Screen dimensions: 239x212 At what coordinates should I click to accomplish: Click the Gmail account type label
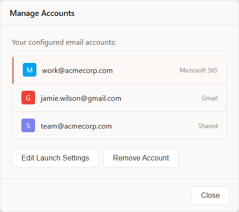pyautogui.click(x=209, y=98)
